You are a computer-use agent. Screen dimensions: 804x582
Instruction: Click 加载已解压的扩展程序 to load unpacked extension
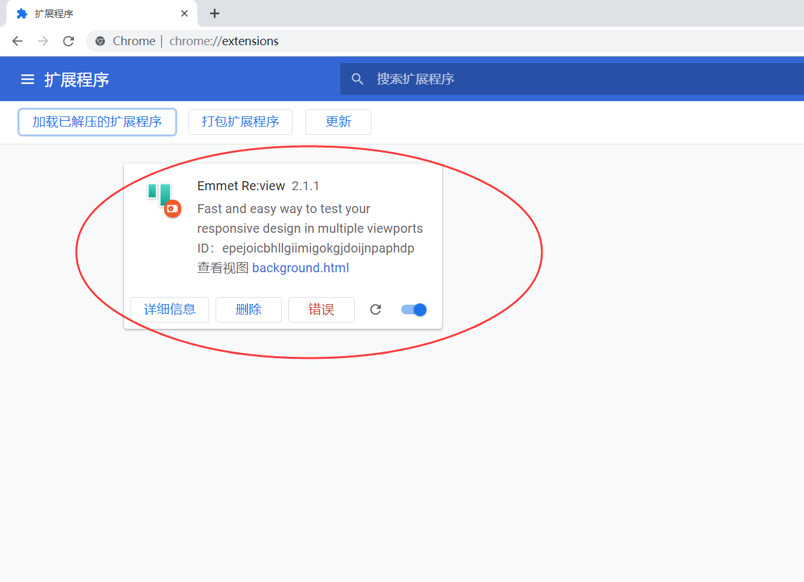tap(97, 121)
